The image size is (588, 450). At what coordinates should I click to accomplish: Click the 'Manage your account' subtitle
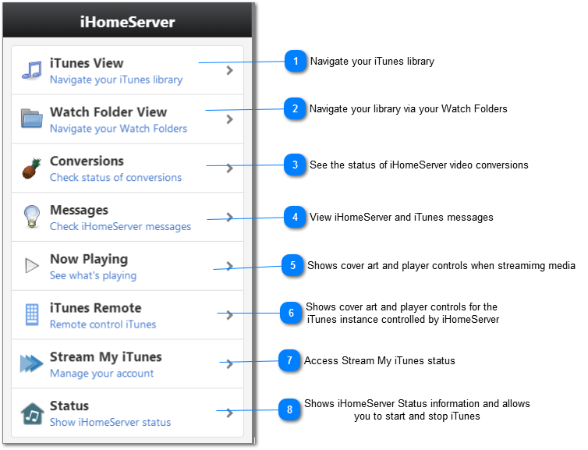(x=101, y=374)
